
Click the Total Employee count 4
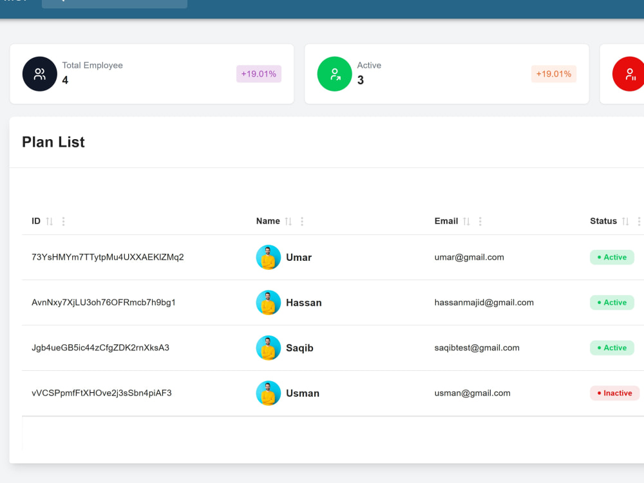(x=65, y=80)
